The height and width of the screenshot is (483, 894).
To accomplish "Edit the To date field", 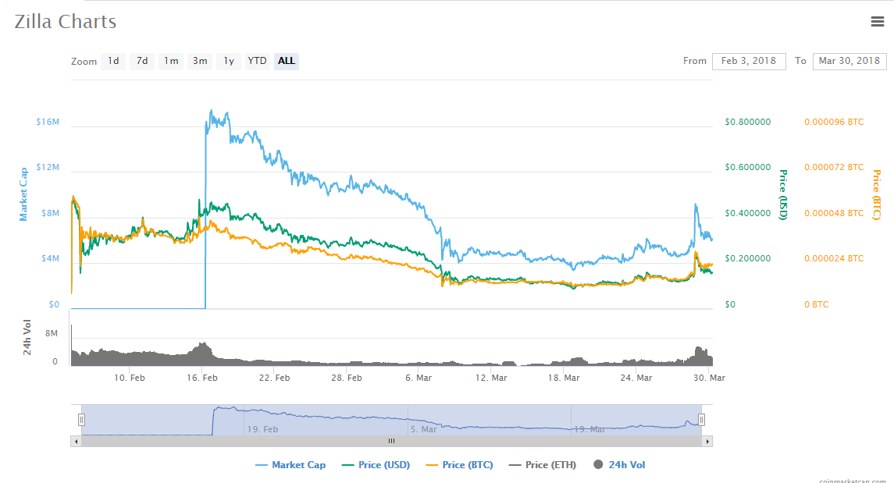I will (x=849, y=61).
